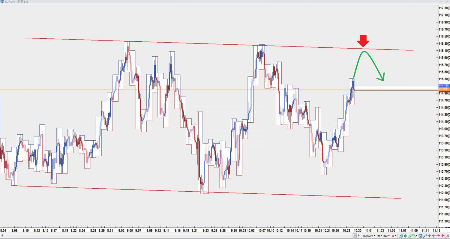
Task: Click the EUR/JPY app icon in title bar
Action: [x=2, y=2]
